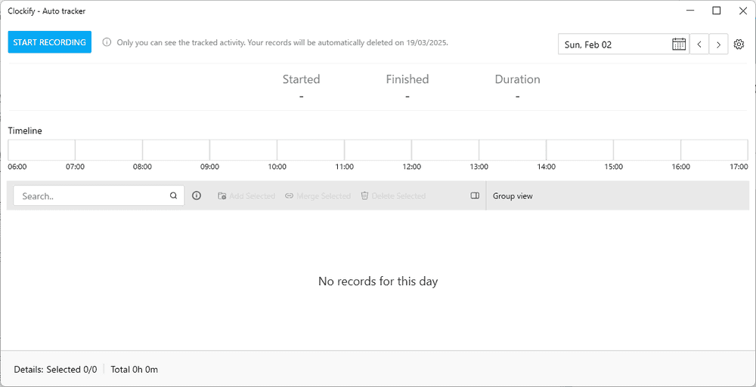Click Merge Selected entries button
The image size is (756, 387).
(x=318, y=196)
